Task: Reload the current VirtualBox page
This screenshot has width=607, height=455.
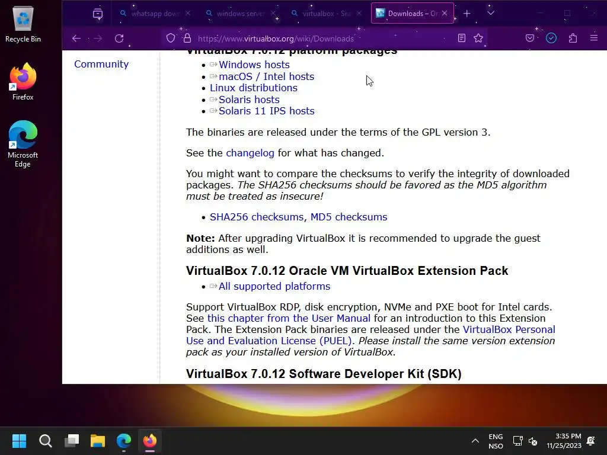Action: 119,39
